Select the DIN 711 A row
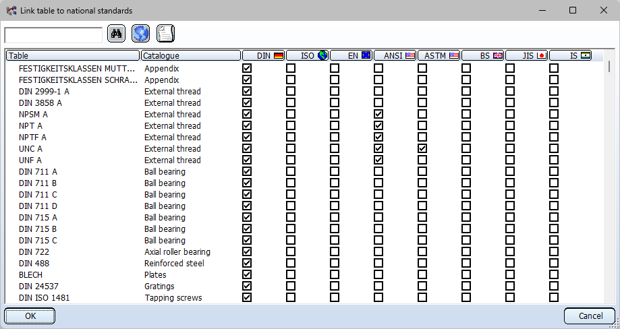 coord(38,171)
